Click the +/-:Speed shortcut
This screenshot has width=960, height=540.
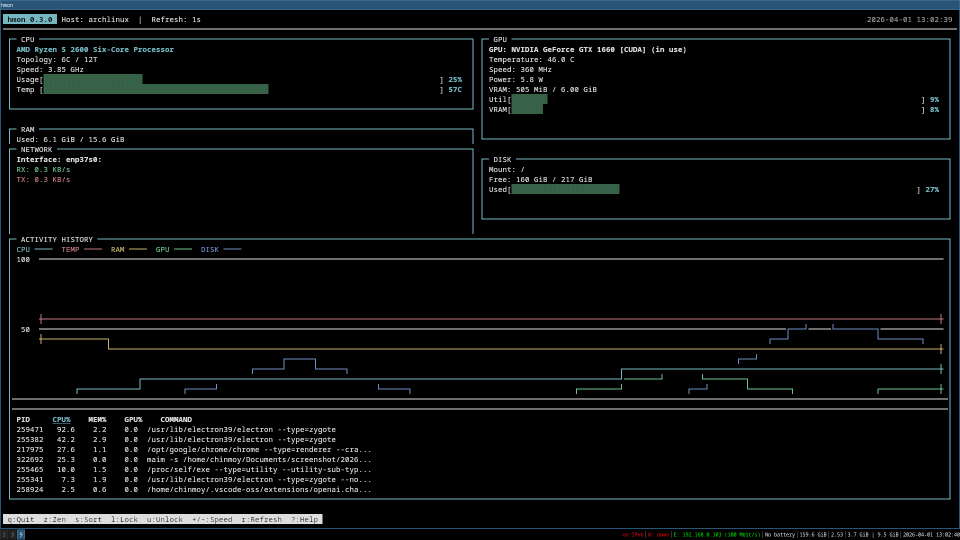[212, 519]
